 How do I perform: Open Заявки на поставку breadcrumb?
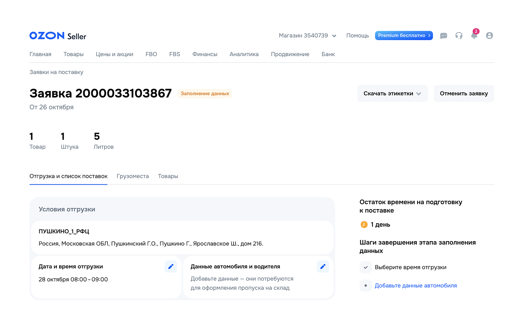coord(56,72)
